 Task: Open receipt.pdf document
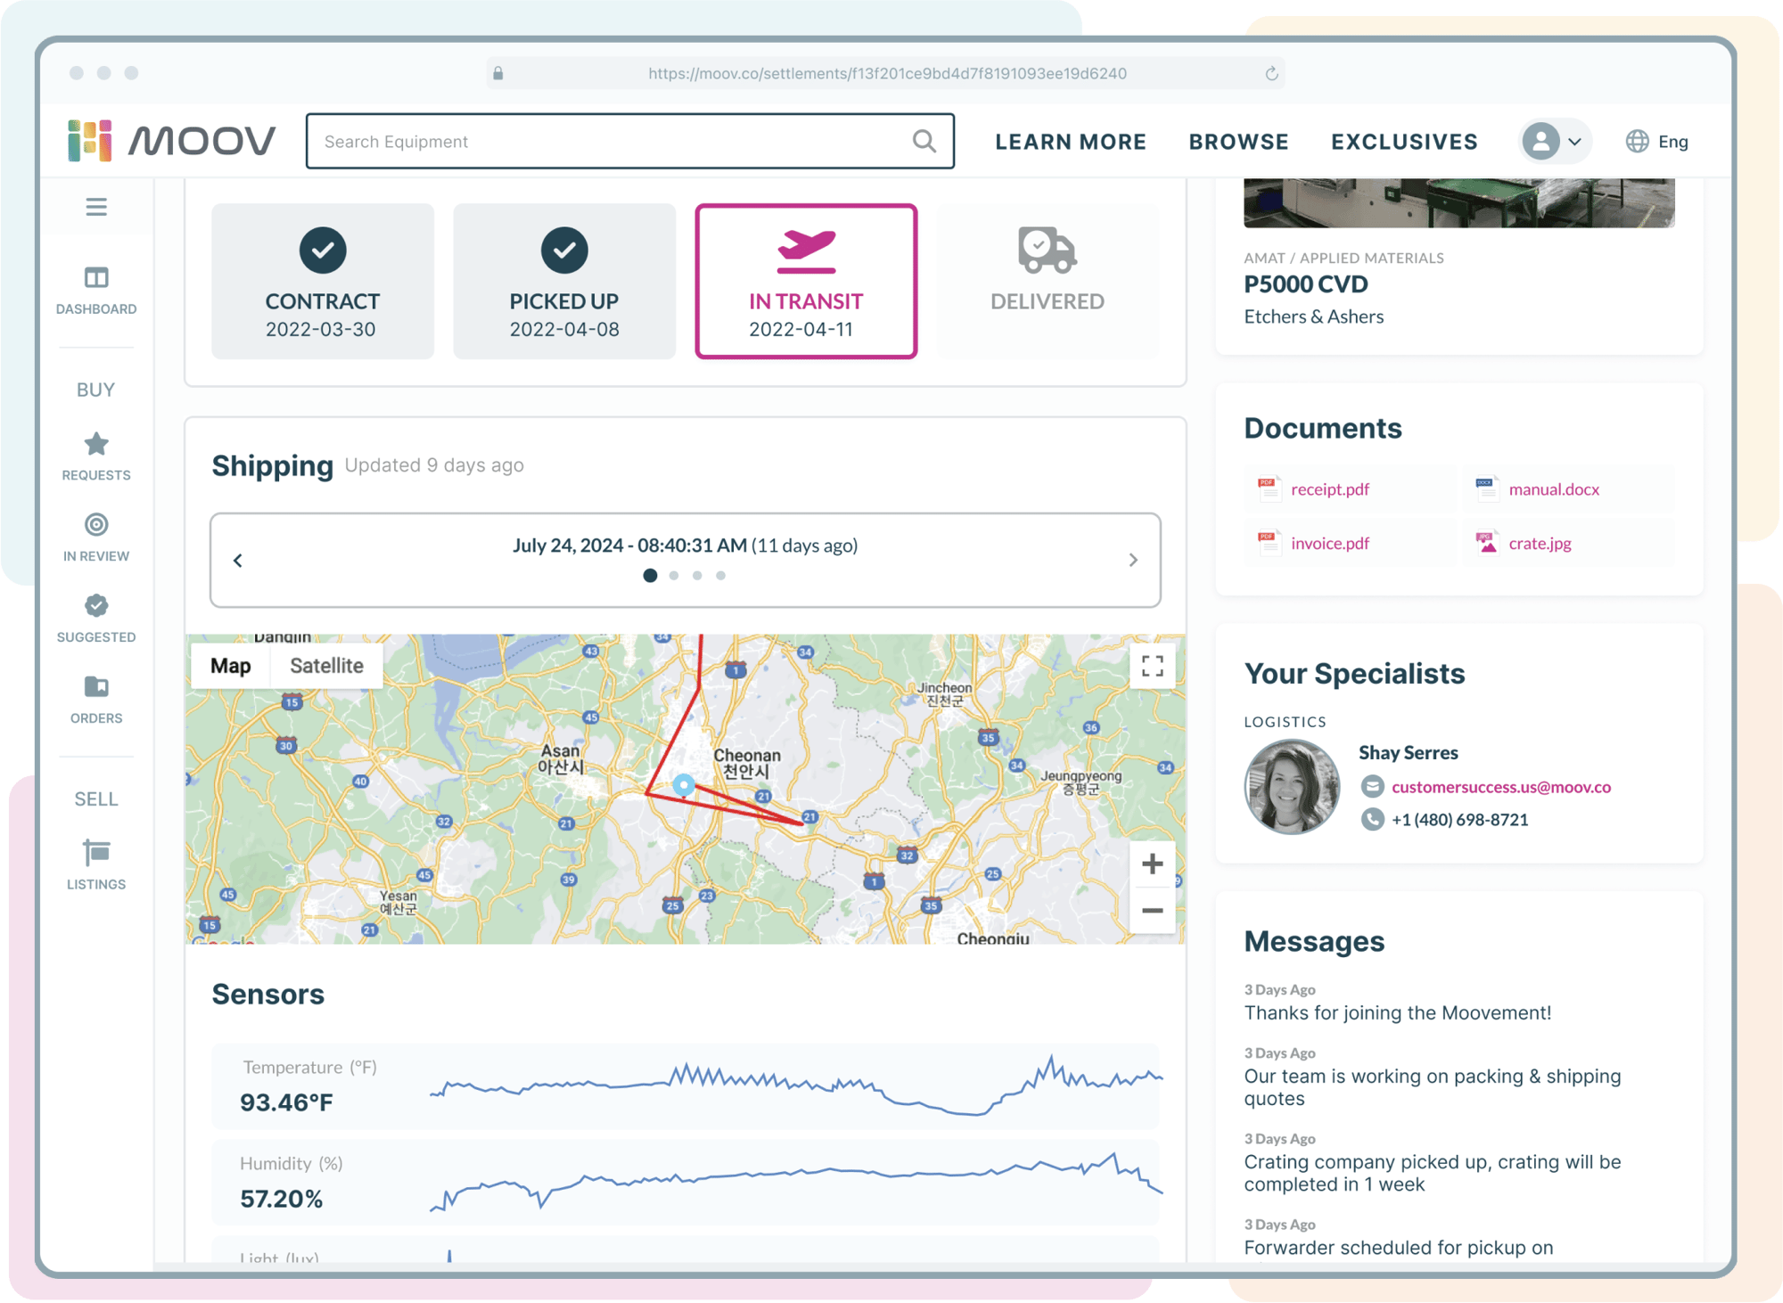1329,489
